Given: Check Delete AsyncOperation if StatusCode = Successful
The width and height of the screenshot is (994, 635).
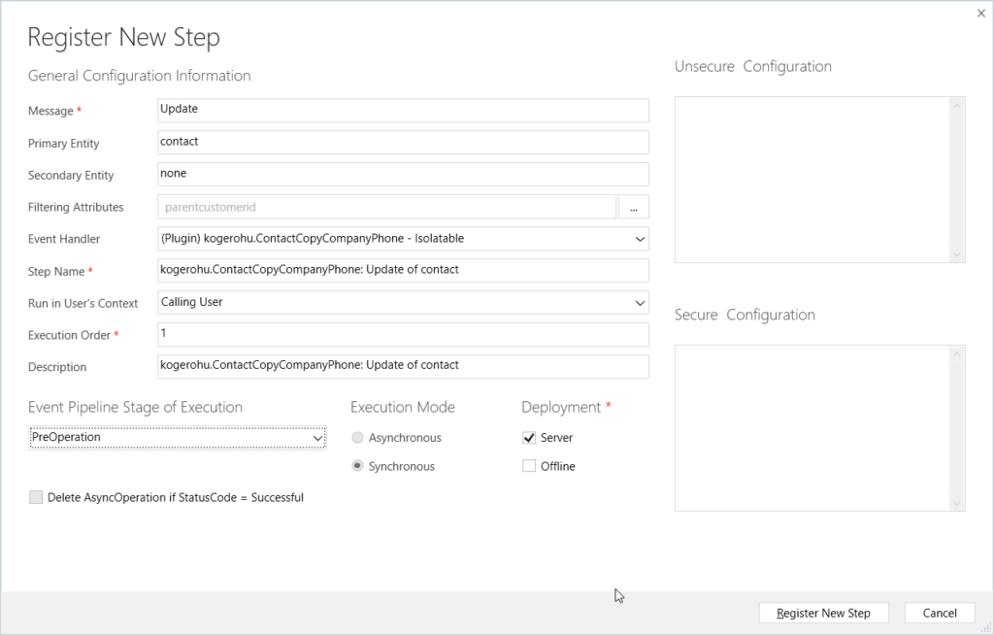Looking at the screenshot, I should coord(36,497).
